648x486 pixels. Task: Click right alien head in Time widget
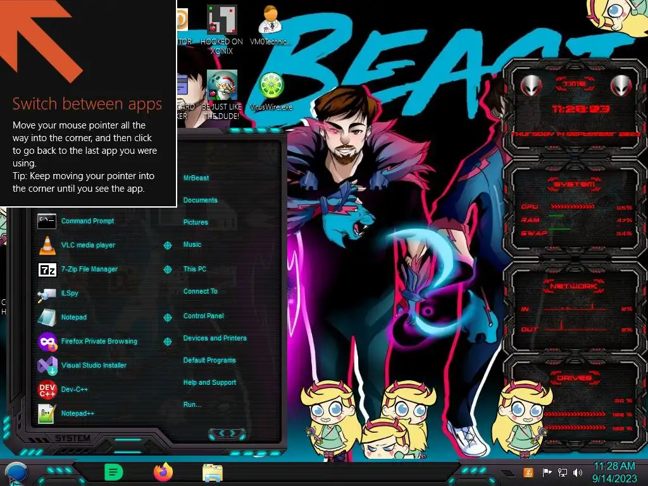(621, 85)
